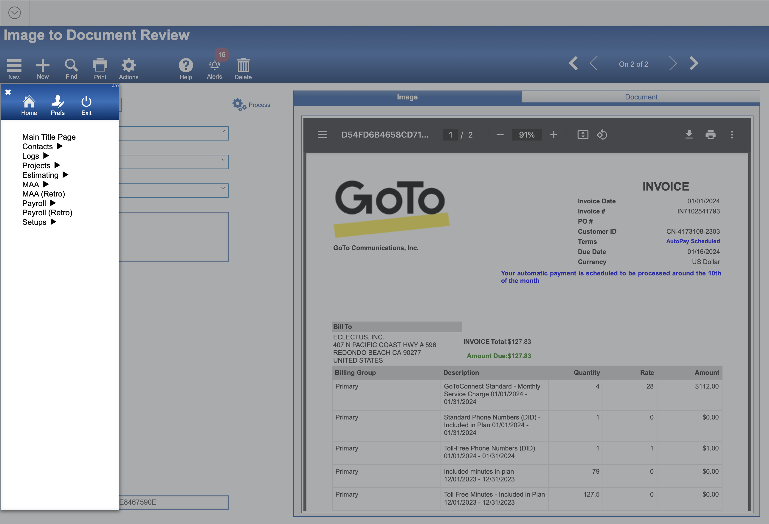Click the Bill To header

tap(397, 327)
